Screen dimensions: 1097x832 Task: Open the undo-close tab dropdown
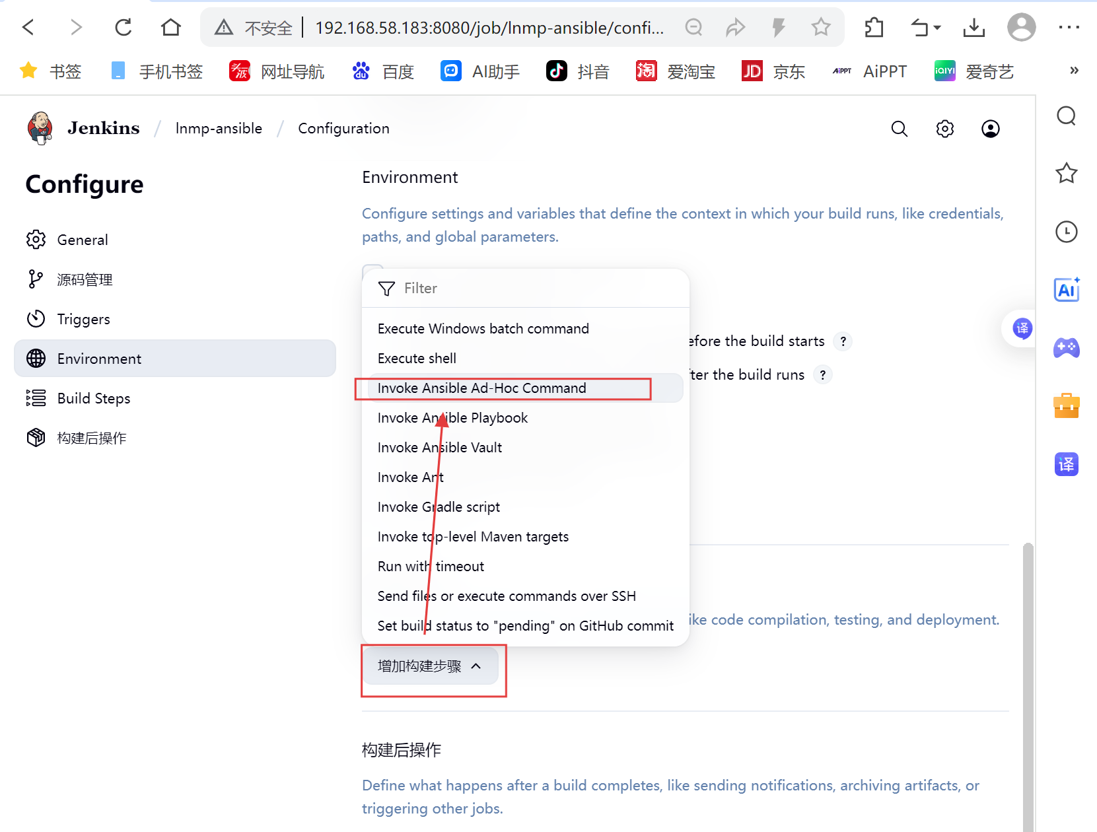coord(926,27)
